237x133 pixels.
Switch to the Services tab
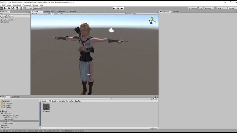[176, 11]
